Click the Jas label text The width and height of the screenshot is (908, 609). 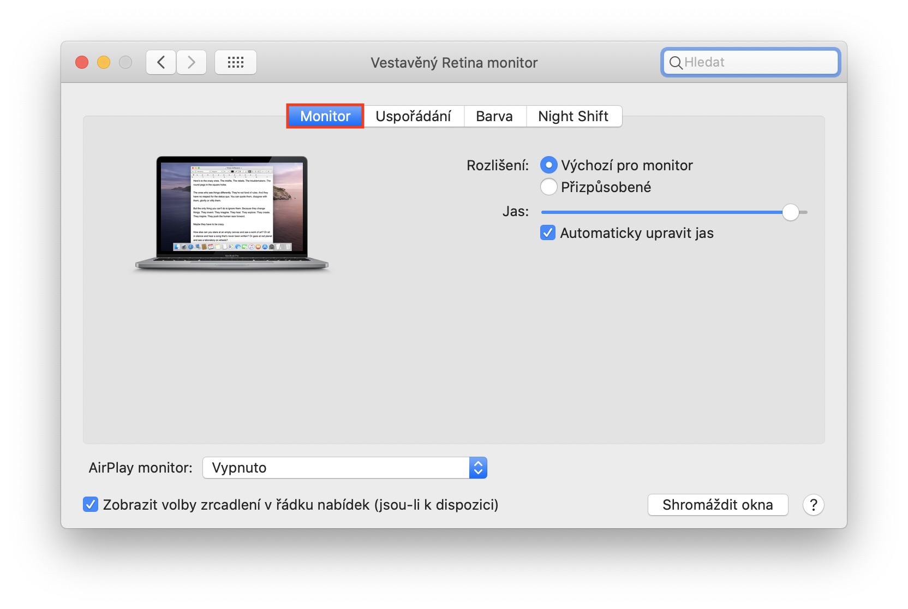pos(516,211)
